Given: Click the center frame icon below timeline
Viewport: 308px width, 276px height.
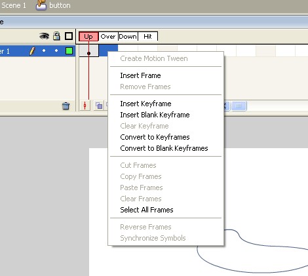Looking at the screenshot, I should coord(85,106).
